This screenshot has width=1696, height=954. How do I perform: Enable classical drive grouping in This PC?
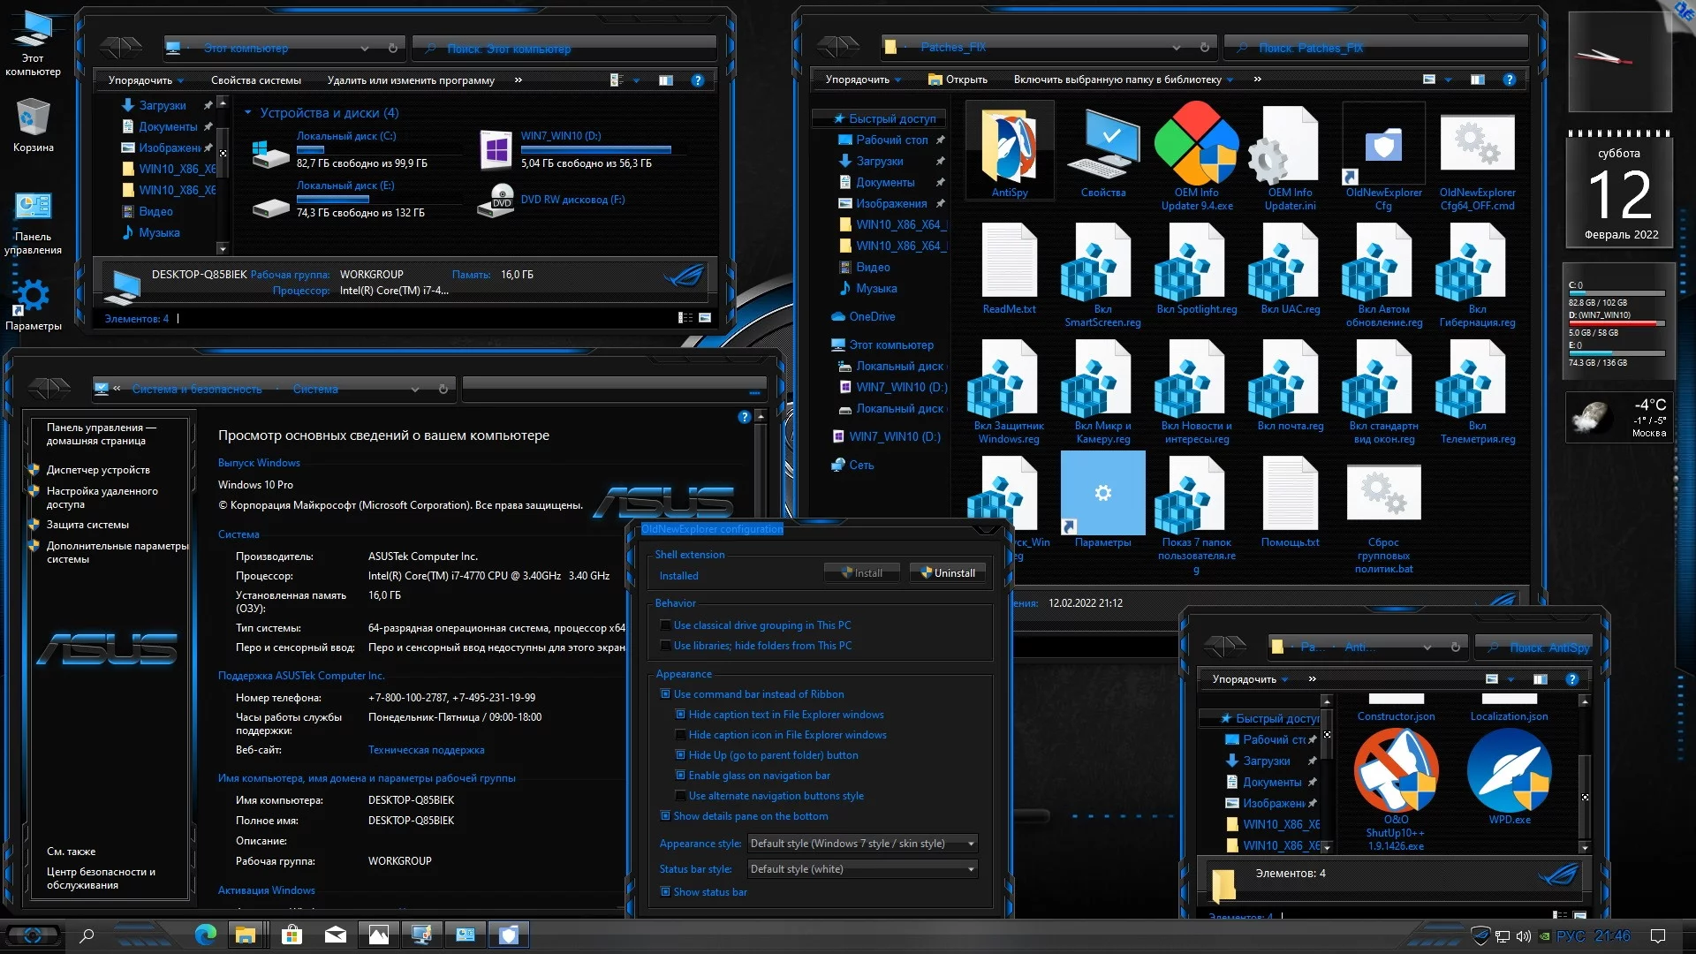click(x=666, y=625)
